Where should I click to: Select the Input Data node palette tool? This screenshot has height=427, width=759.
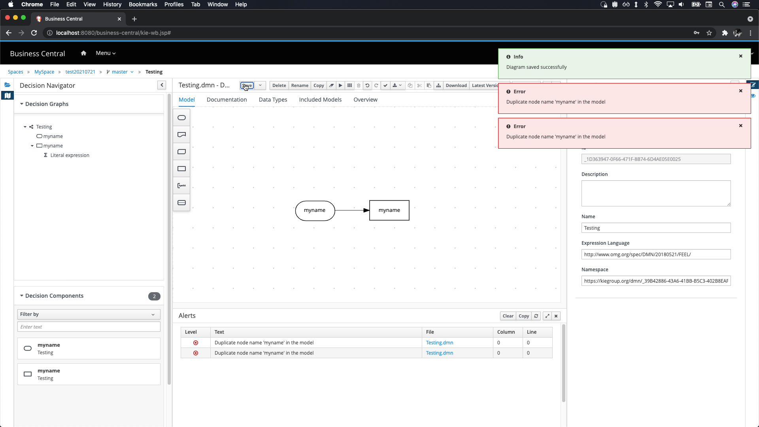pos(181,118)
